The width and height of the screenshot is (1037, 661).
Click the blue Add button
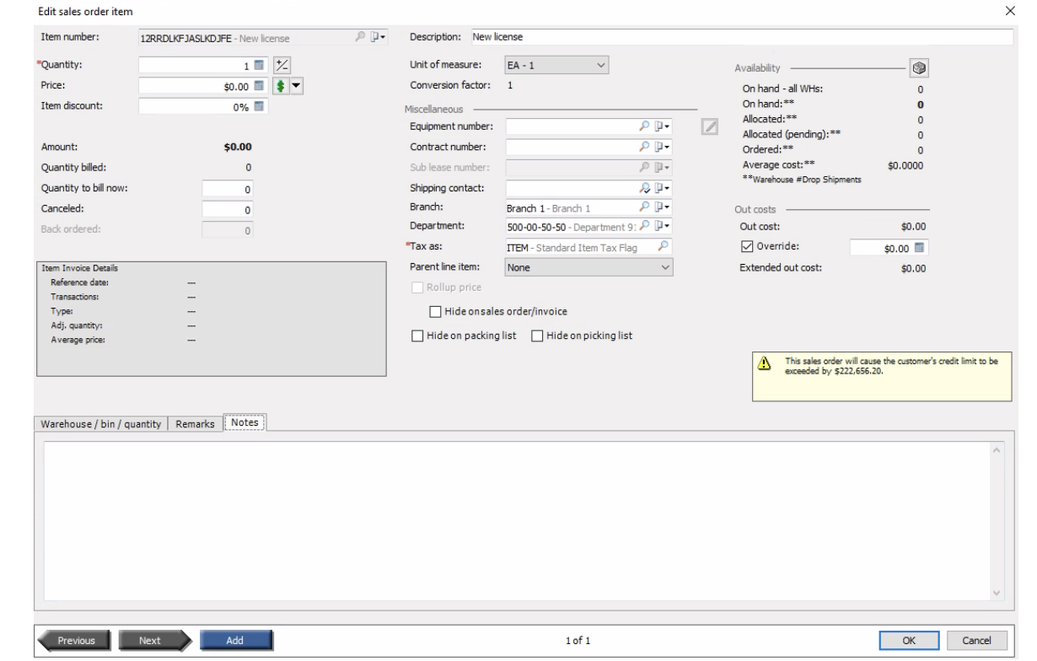pos(235,640)
